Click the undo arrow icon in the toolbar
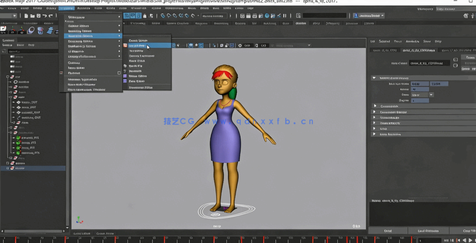This screenshot has height=243, width=476. pyautogui.click(x=44, y=16)
